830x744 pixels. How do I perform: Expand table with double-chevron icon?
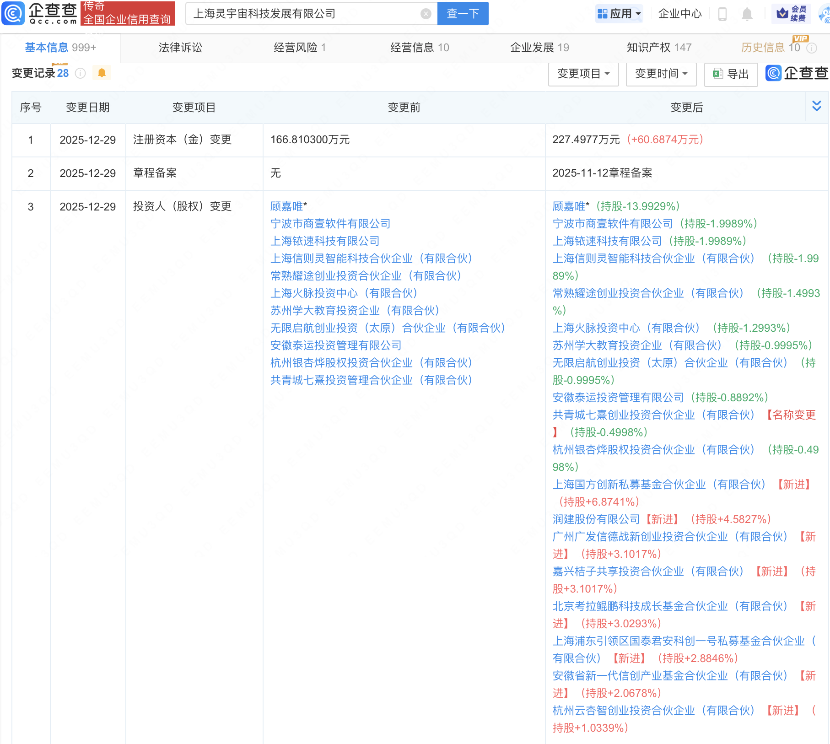point(816,106)
